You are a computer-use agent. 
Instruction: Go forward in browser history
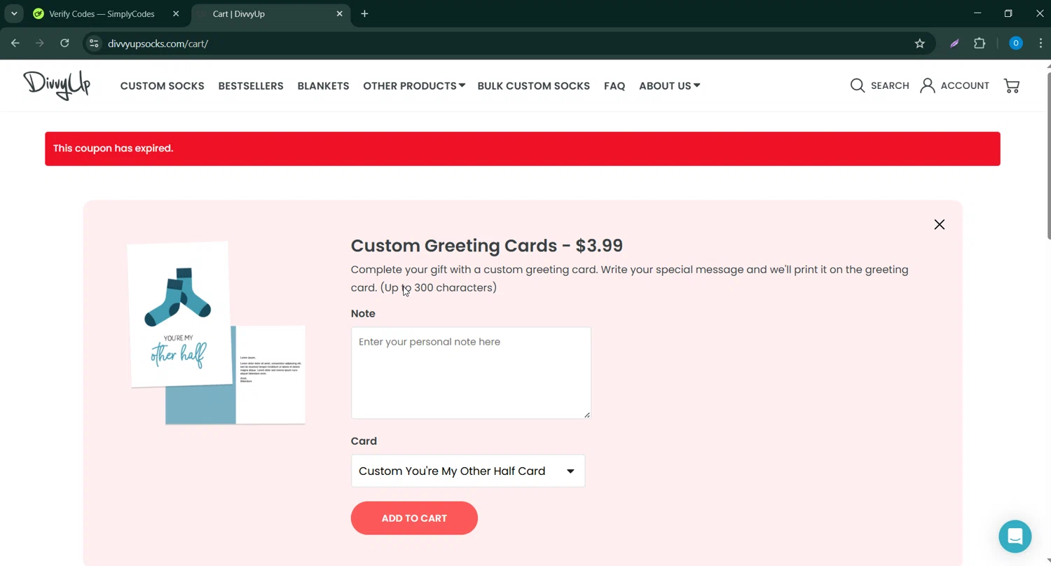[x=40, y=43]
